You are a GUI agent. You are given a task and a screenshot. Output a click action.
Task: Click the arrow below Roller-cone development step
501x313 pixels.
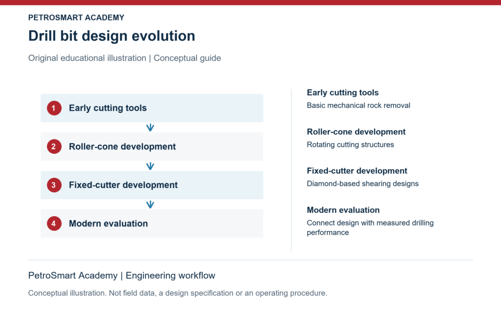click(x=150, y=166)
